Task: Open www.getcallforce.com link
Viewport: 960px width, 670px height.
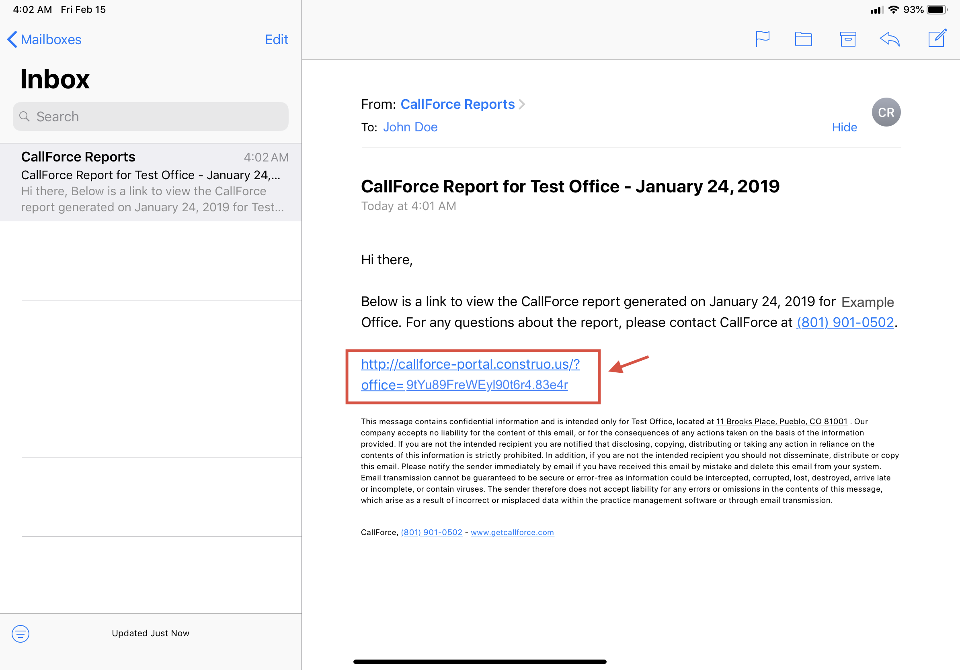Action: [512, 532]
